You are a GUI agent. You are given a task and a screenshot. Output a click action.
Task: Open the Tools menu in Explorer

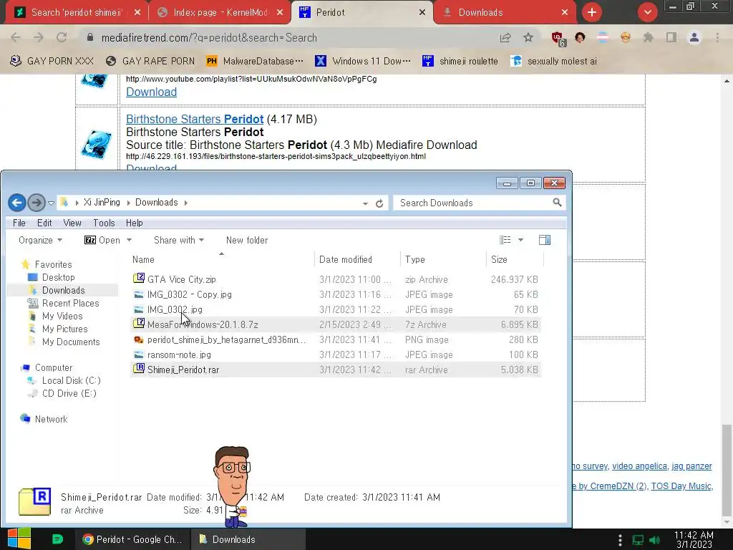click(104, 223)
